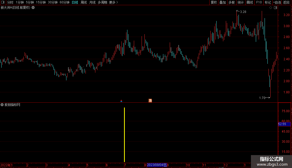The height and width of the screenshot is (168, 292).
Task: Open F10 company information
Action: point(259,2)
